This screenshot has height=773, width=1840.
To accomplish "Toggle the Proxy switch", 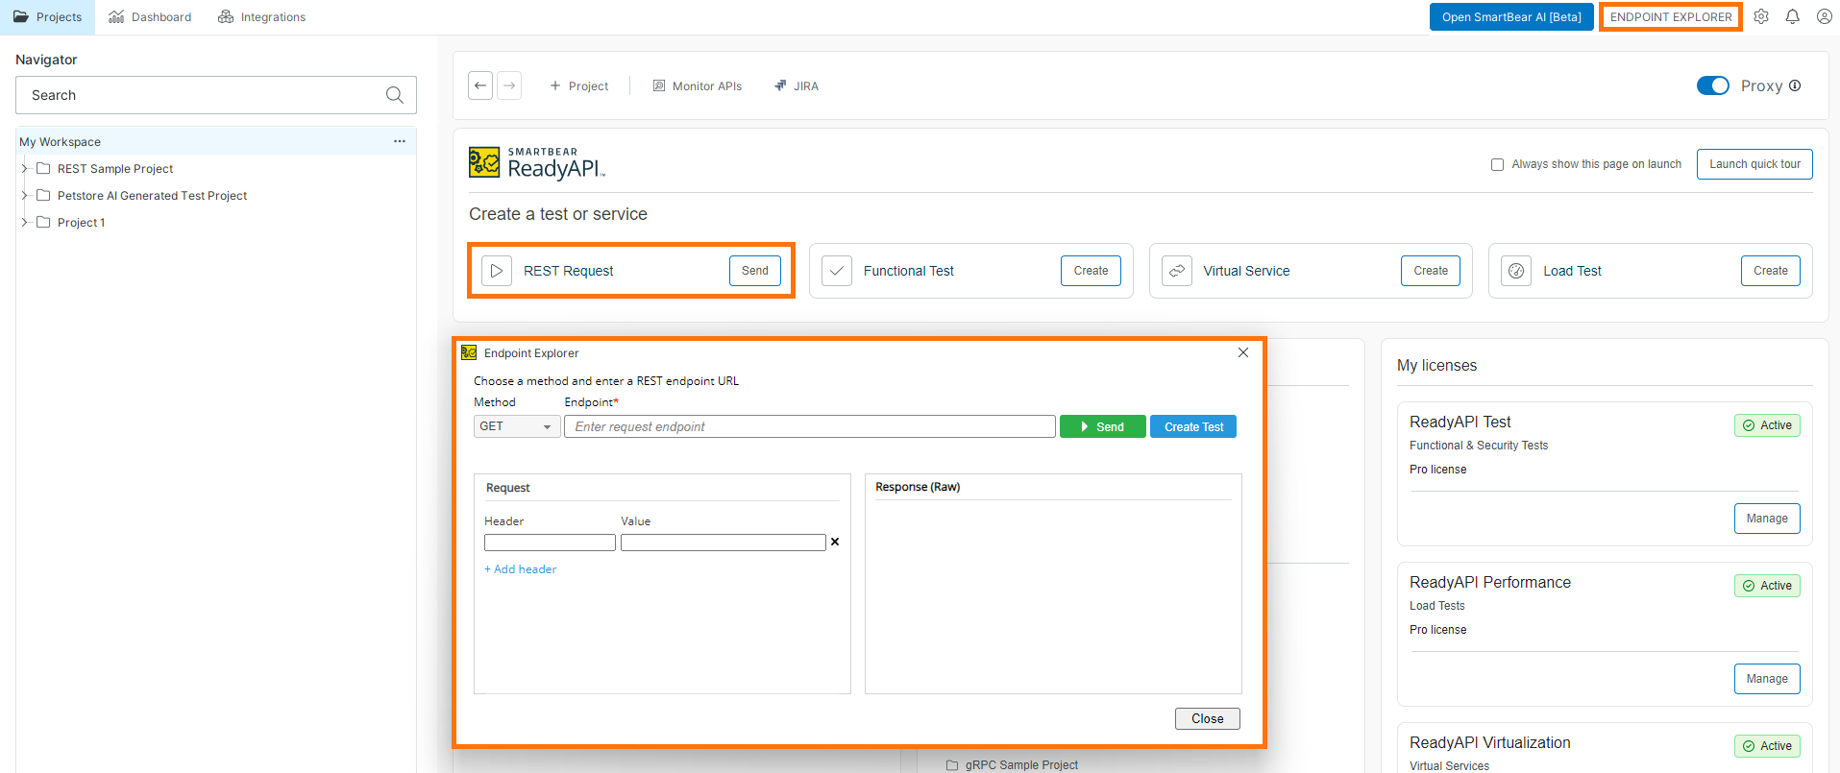I will [1713, 85].
